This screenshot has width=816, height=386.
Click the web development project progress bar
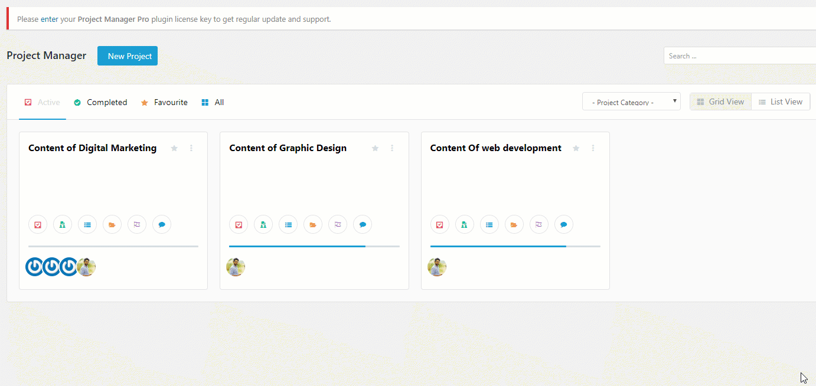coord(515,246)
